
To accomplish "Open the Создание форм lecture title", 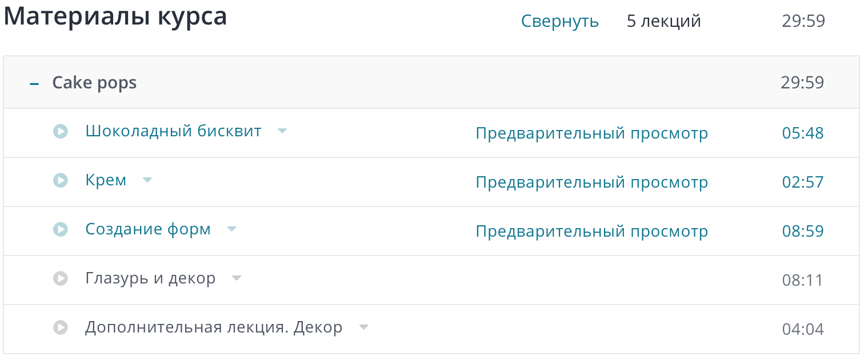I will 148,229.
